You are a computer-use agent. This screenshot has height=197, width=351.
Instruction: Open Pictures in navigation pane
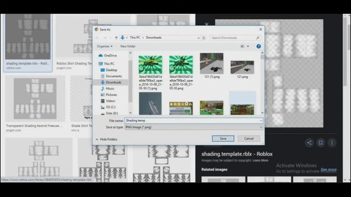[109, 95]
